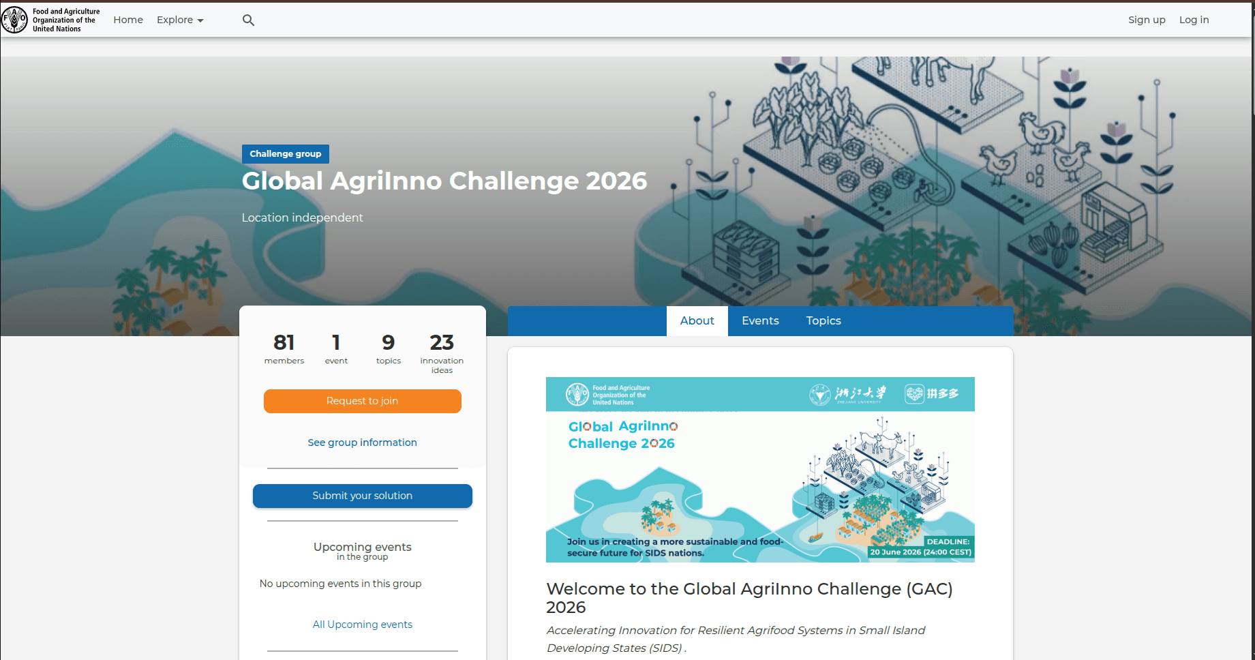Image resolution: width=1255 pixels, height=660 pixels.
Task: Click the Location independent text
Action: [302, 217]
